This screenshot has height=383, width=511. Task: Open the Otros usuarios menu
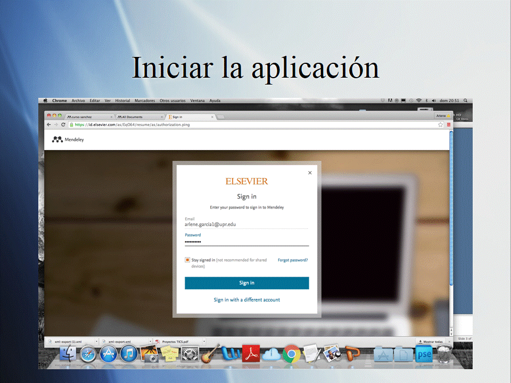pos(172,101)
